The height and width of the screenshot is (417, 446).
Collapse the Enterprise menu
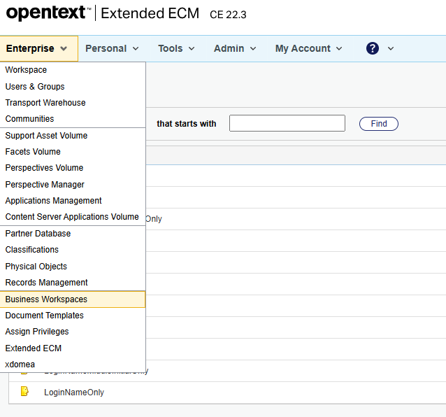[x=37, y=48]
